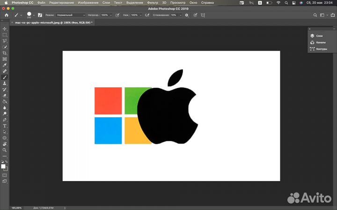Screen dimensions: 337x210
Task: Select the Frame tool
Action: tap(5, 59)
